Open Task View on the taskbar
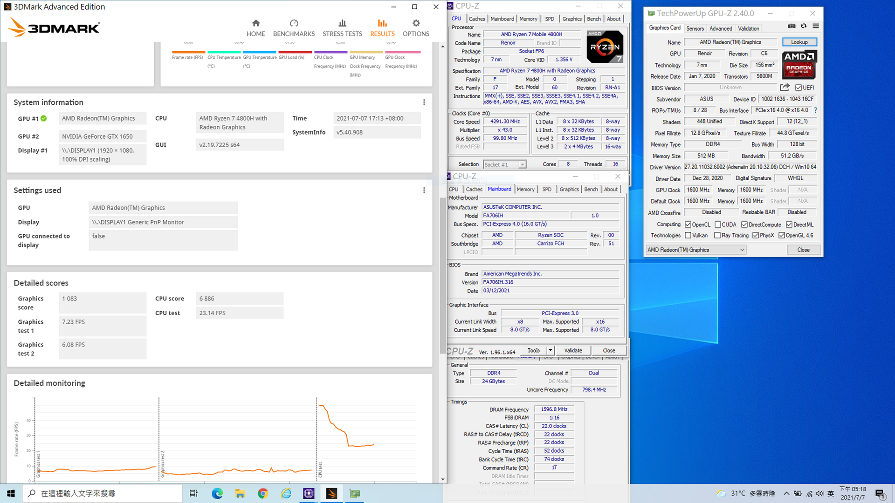The width and height of the screenshot is (895, 503). [193, 493]
